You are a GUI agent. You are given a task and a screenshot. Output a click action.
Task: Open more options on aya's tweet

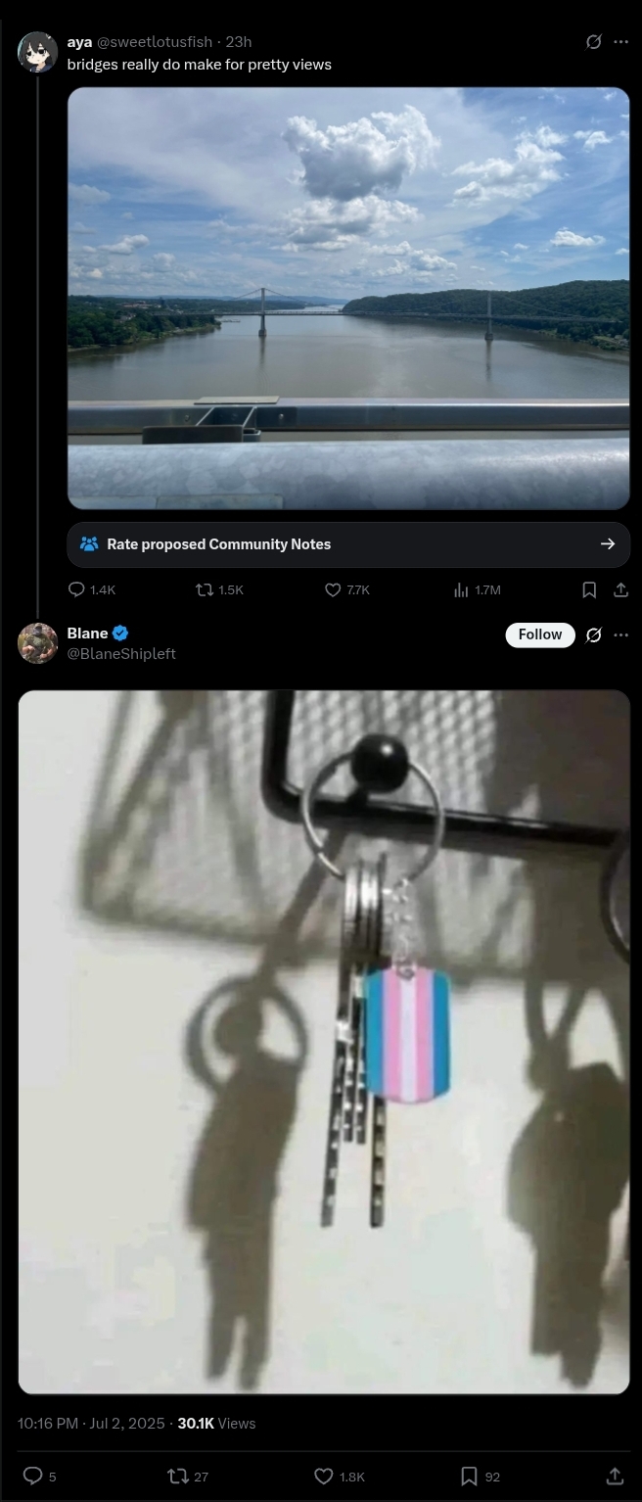click(620, 42)
